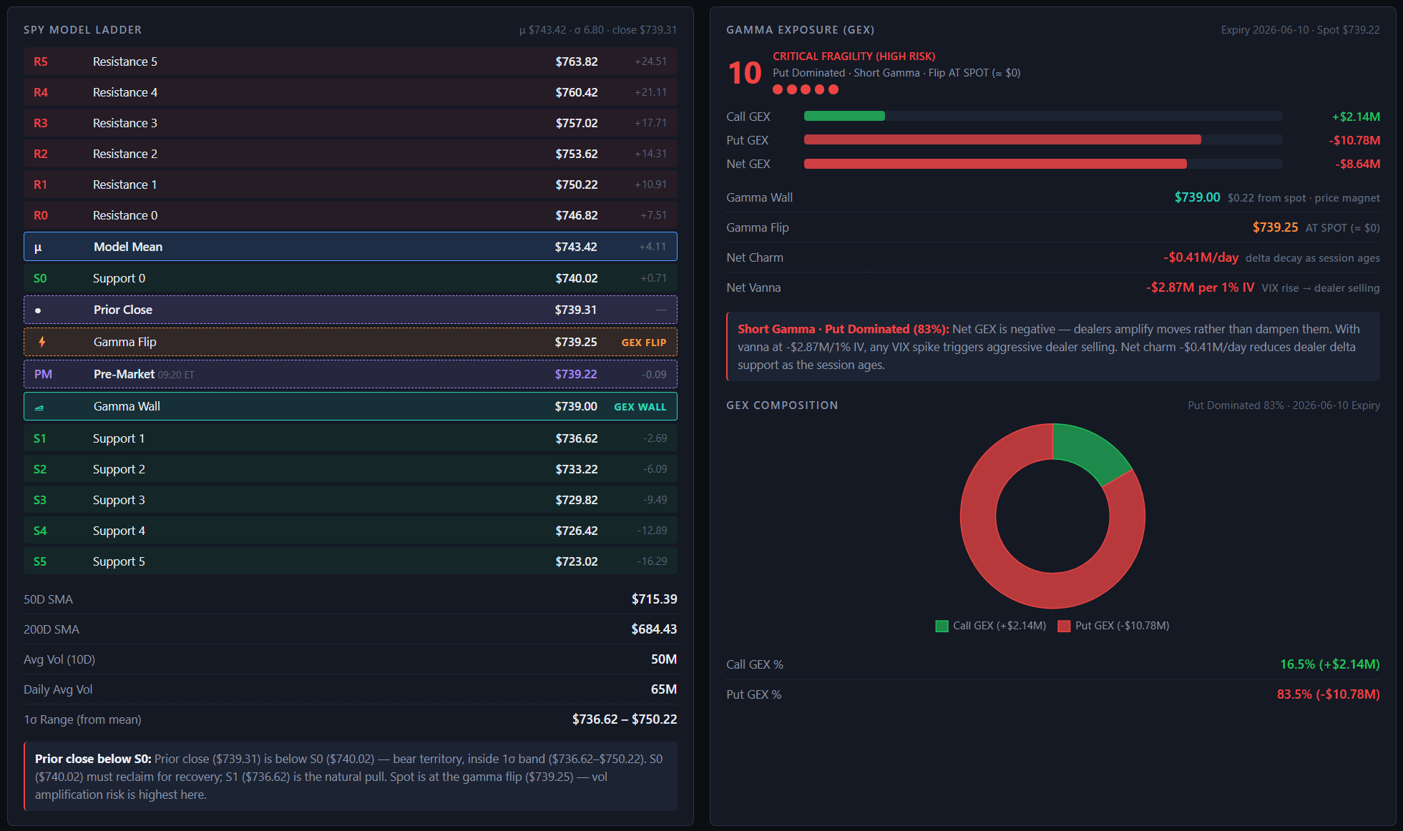The image size is (1403, 831).
Task: Click the large fragility score 10
Action: point(745,73)
